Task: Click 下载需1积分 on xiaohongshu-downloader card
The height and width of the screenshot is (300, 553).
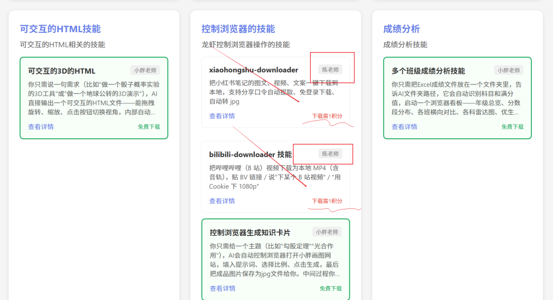Action: click(x=327, y=116)
